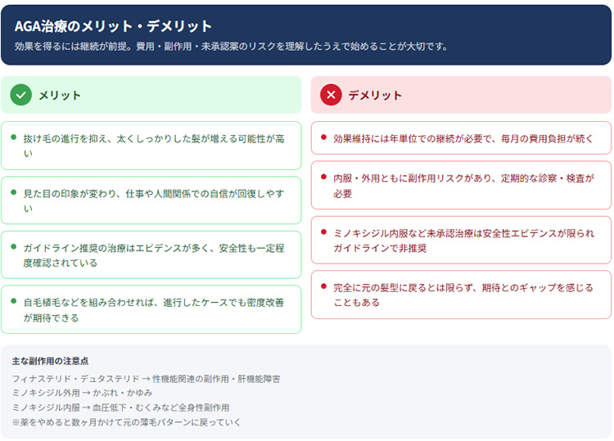Select the デメリット section heading
Viewport: 614px width, 441px height.
(375, 95)
